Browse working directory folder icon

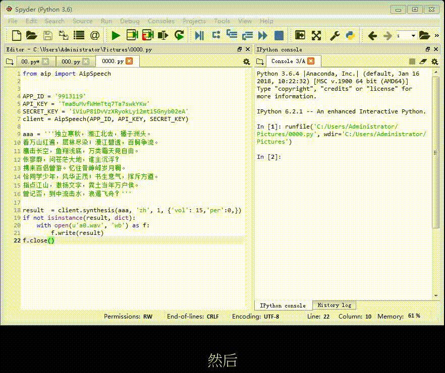[425, 35]
